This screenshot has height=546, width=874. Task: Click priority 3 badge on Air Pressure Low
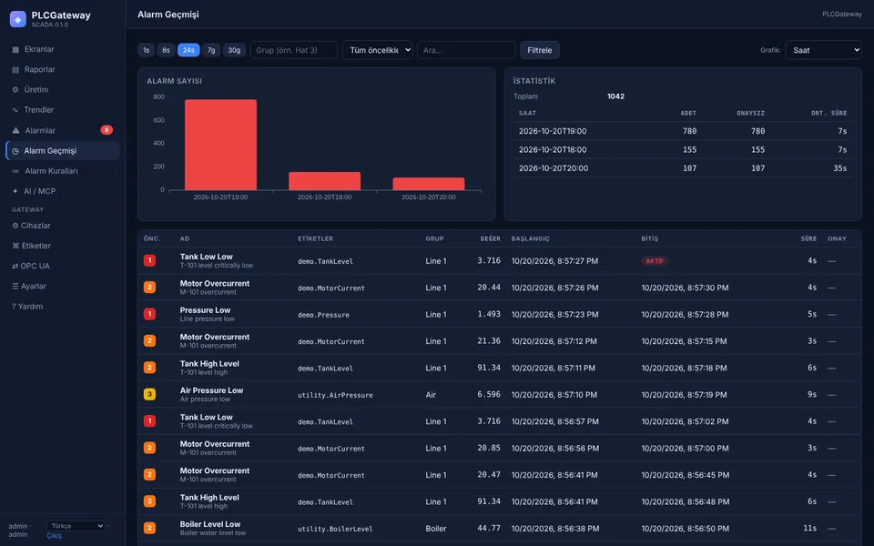149,394
